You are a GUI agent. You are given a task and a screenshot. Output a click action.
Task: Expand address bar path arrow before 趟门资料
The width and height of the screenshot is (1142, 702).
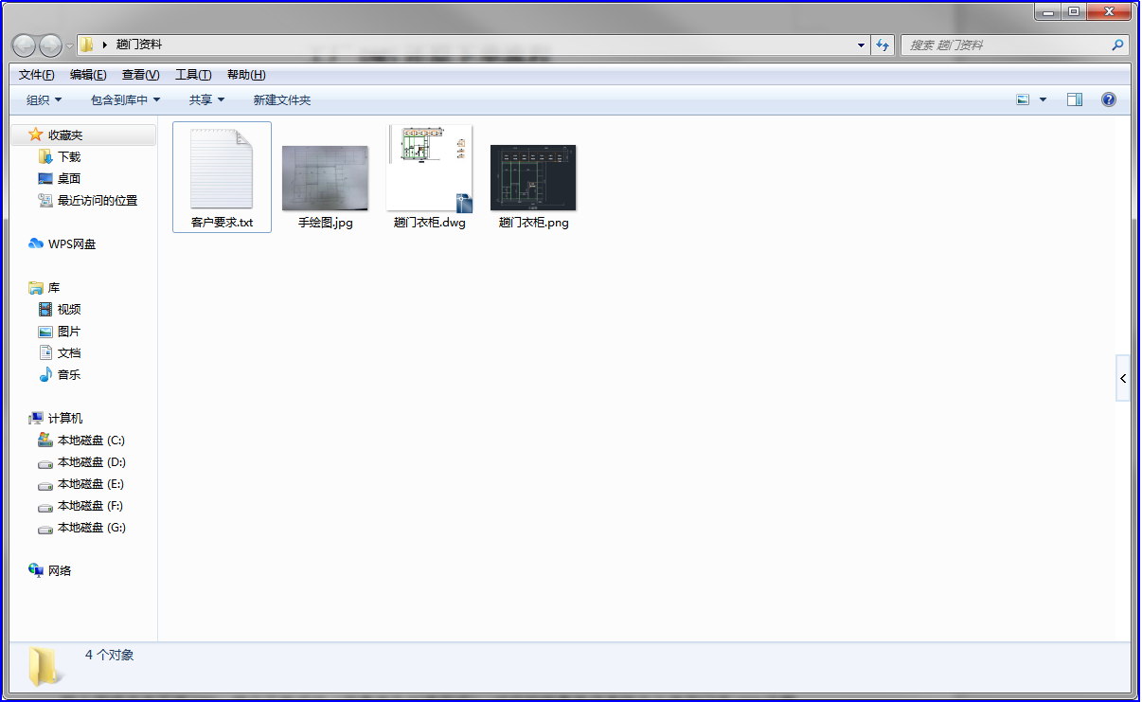pos(105,45)
